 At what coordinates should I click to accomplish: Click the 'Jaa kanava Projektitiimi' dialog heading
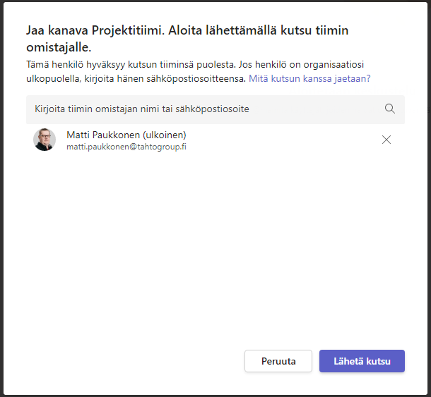tap(95, 30)
